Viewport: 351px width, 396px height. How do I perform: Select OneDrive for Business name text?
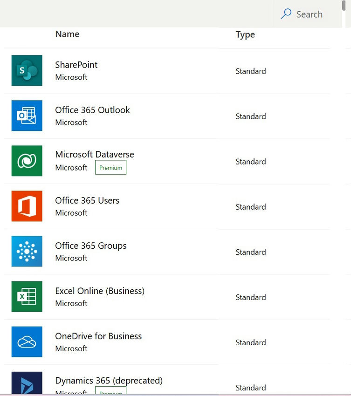pyautogui.click(x=98, y=336)
